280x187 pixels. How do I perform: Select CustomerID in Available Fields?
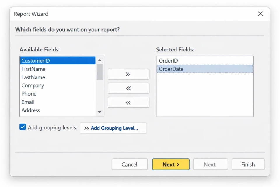(58, 61)
